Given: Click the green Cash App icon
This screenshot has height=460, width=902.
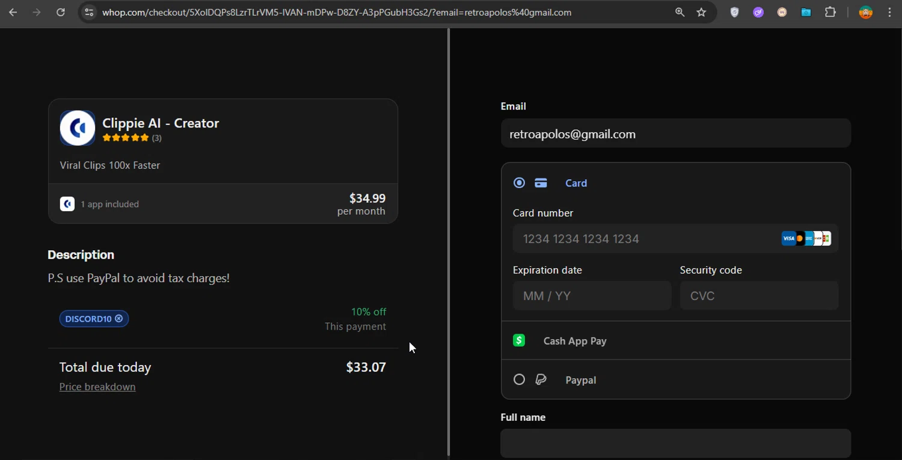Looking at the screenshot, I should (519, 340).
